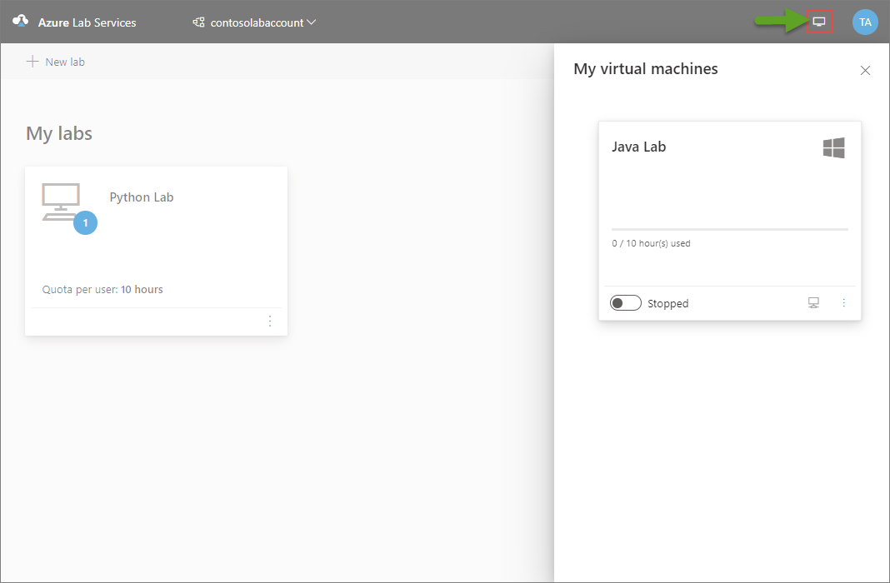Start the Java Lab virtual machine toggle
The image size is (890, 583).
[x=626, y=302]
